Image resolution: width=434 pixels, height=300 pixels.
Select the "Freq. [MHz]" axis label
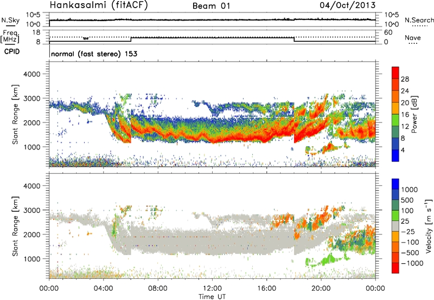pos(10,36)
